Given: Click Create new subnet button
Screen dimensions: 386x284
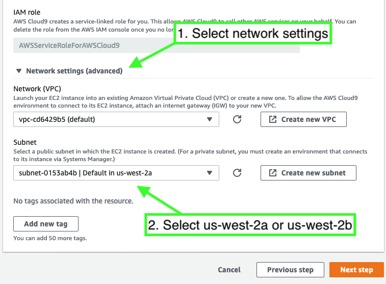Looking at the screenshot, I should click(308, 173).
